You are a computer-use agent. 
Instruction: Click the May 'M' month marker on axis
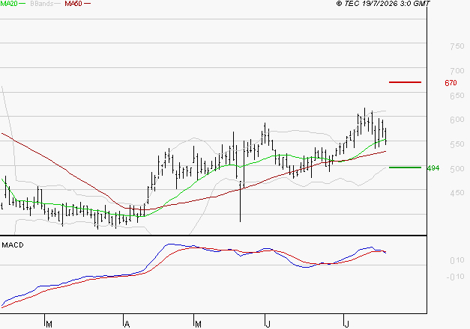point(198,325)
